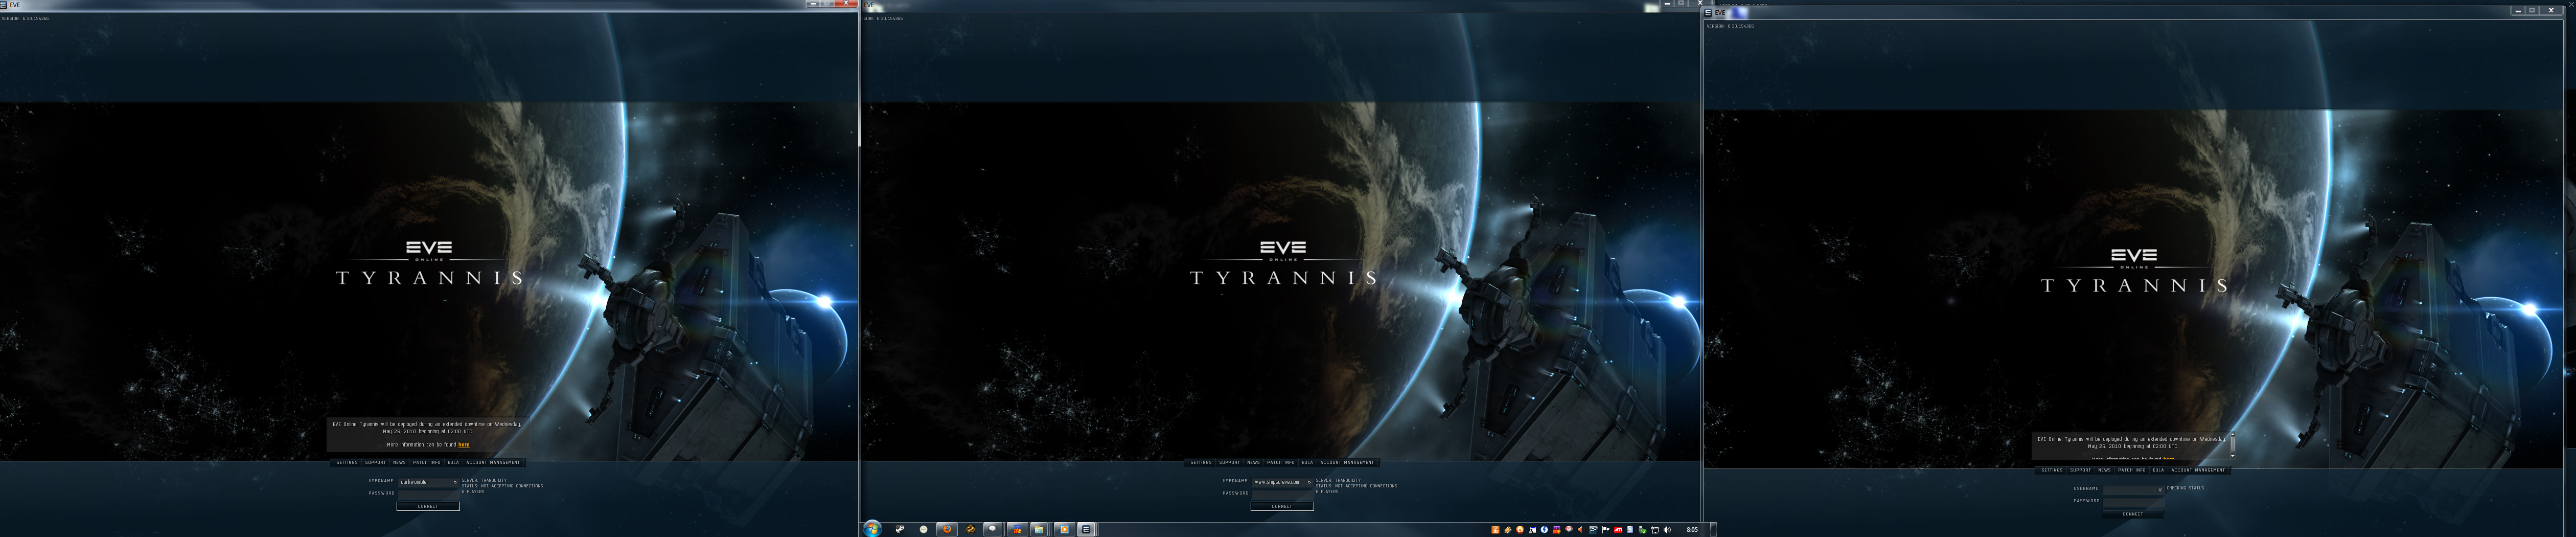Click Connect in the Checking Status EVE window
2576x537 pixels.
click(x=2133, y=514)
